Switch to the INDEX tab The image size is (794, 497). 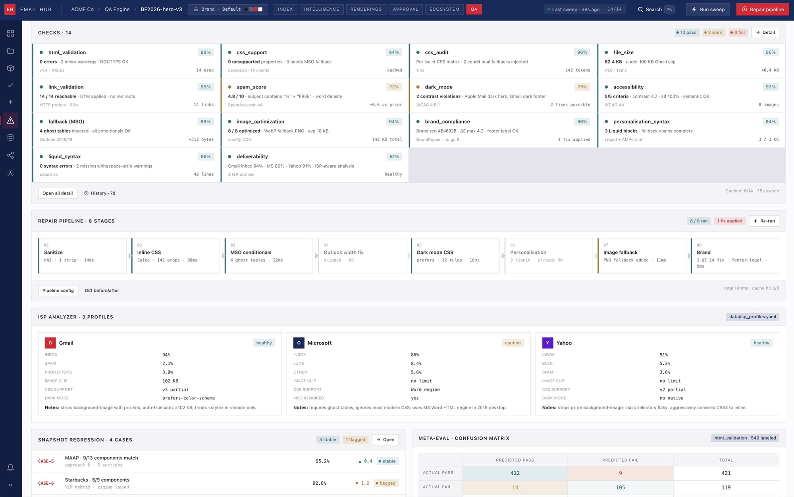[x=285, y=9]
